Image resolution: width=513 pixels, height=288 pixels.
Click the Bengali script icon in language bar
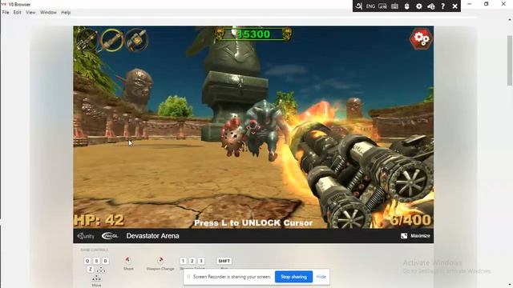[358, 6]
